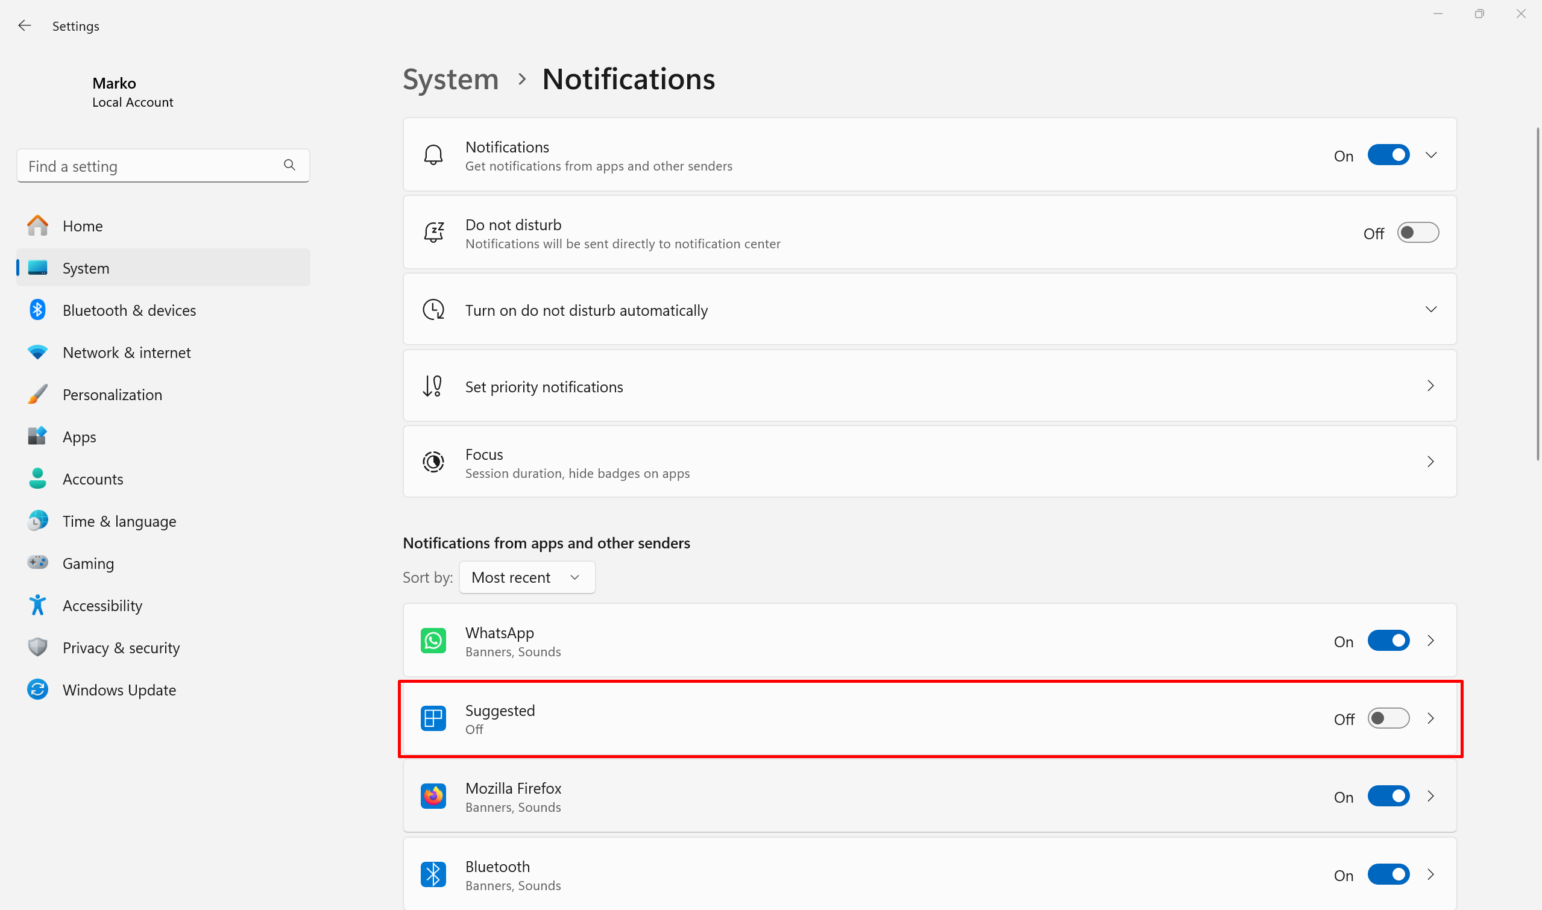Click System breadcrumb link

pos(450,79)
